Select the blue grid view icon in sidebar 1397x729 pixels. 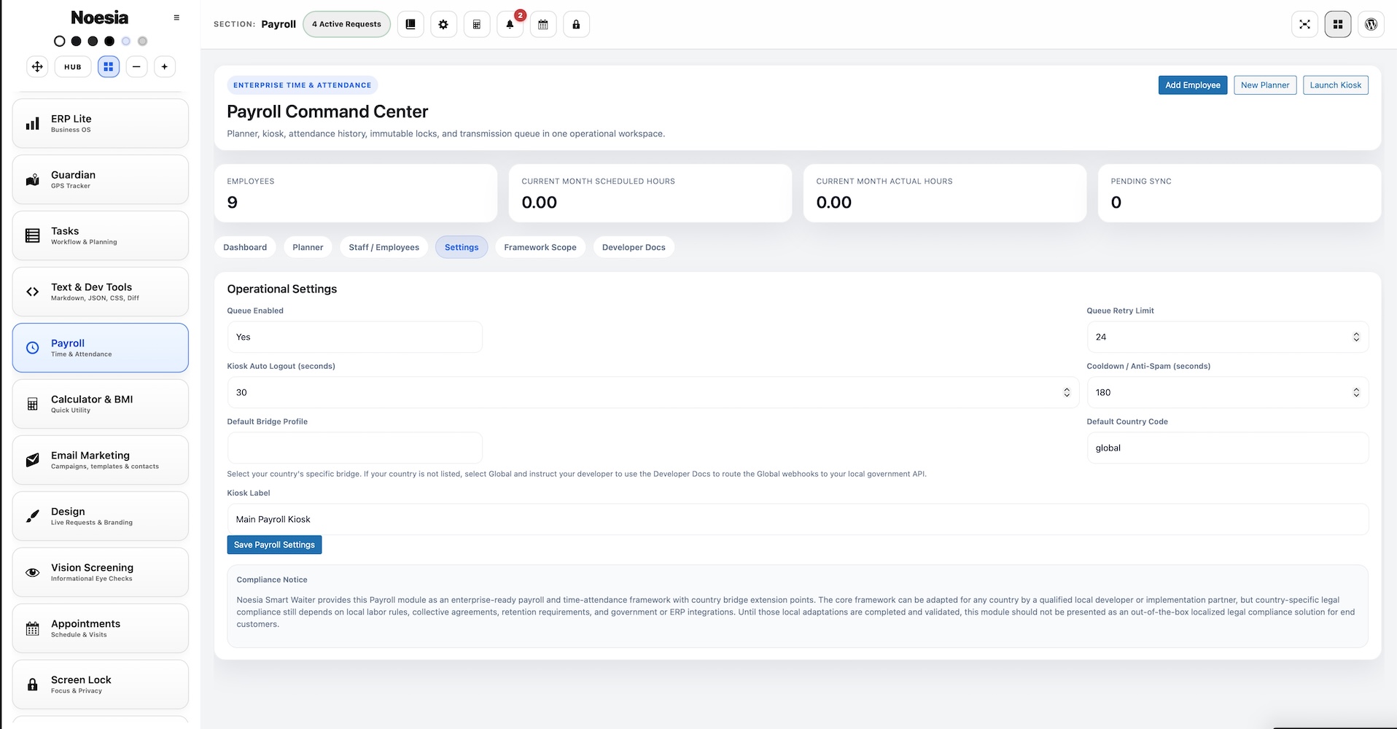(109, 66)
